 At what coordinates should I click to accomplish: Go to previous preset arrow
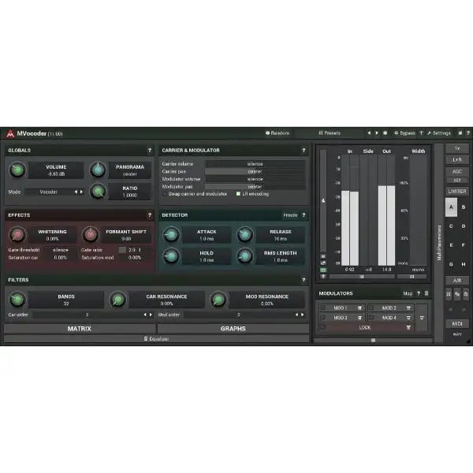point(369,133)
